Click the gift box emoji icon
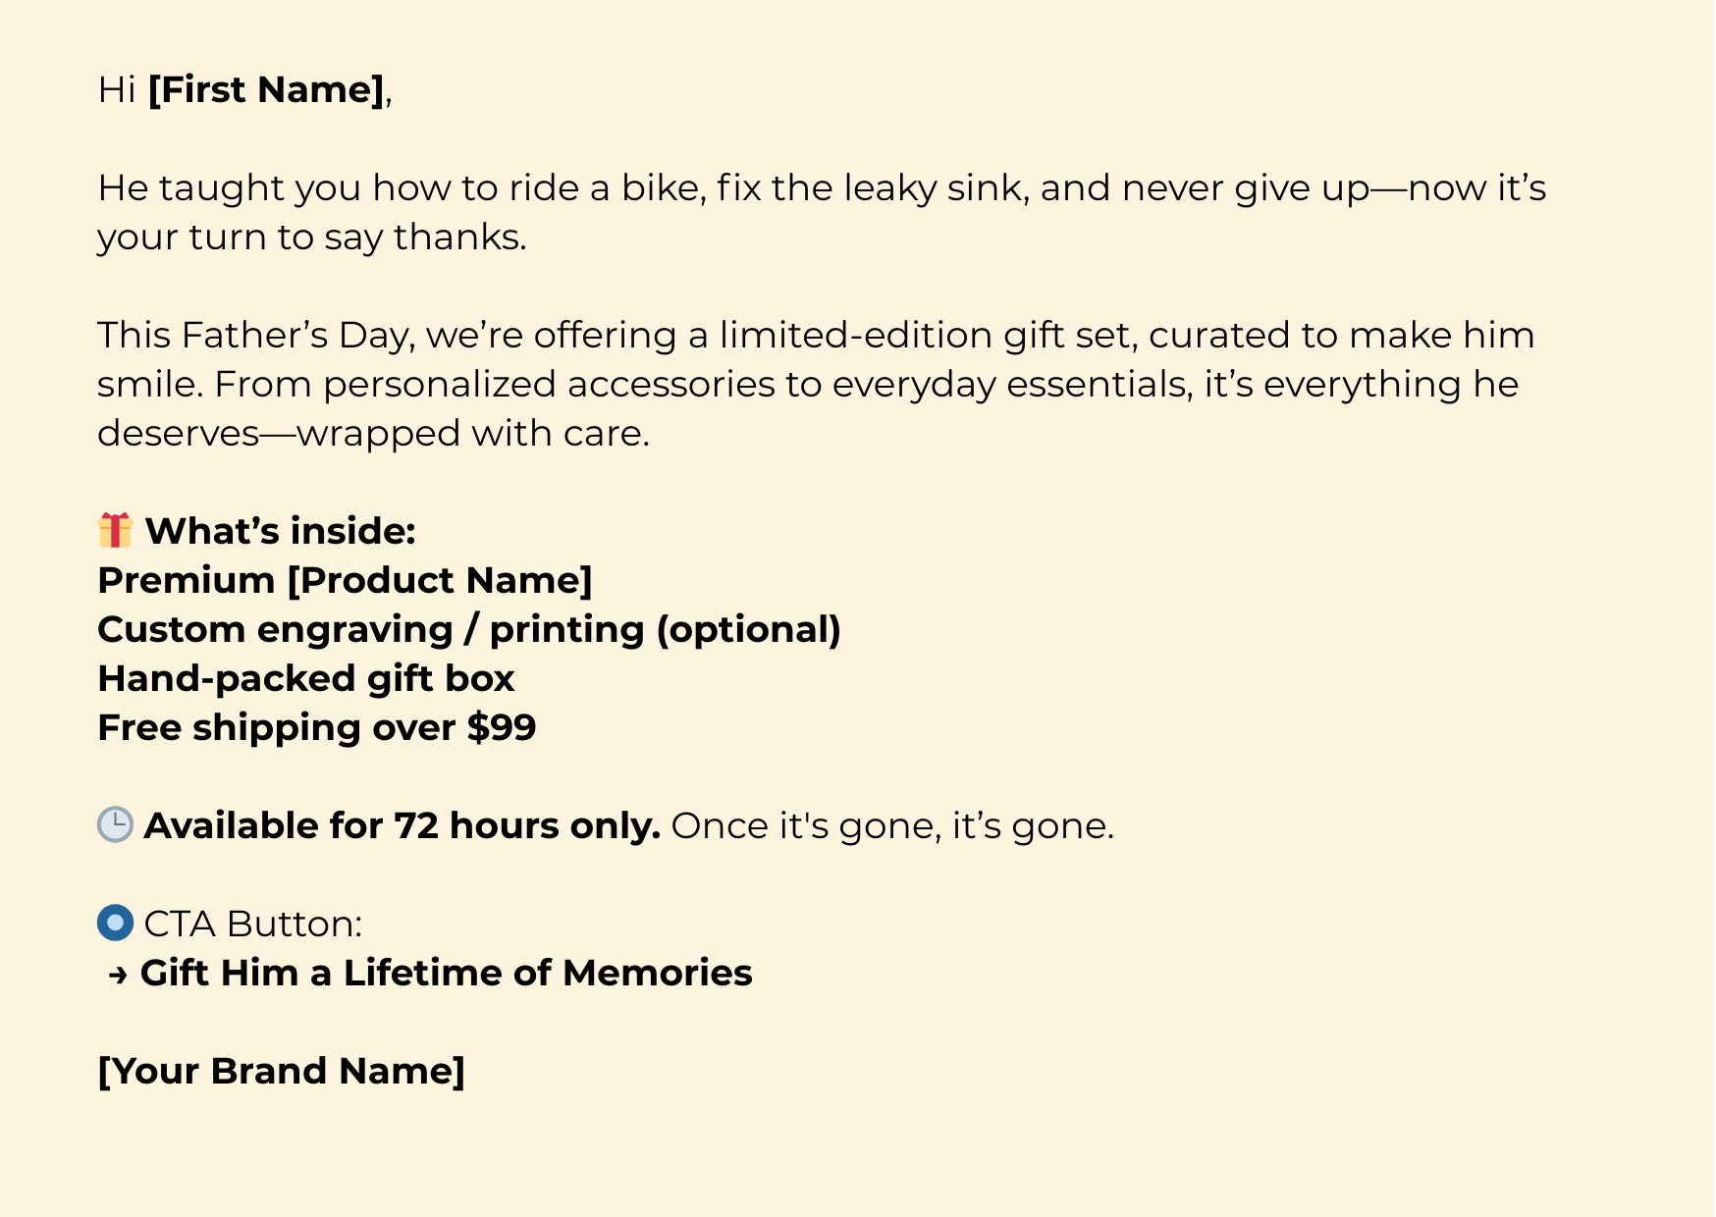 click(x=115, y=530)
